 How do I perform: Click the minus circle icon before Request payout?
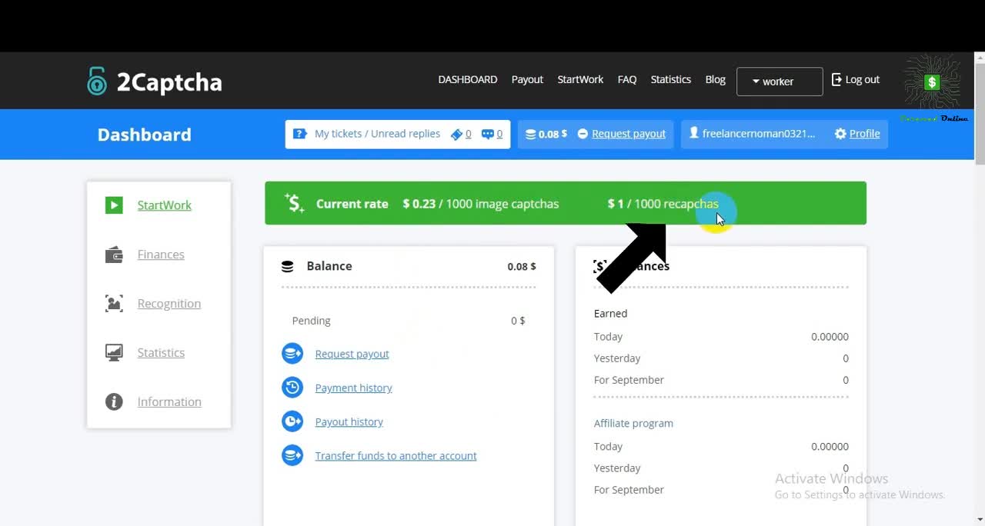pyautogui.click(x=583, y=134)
